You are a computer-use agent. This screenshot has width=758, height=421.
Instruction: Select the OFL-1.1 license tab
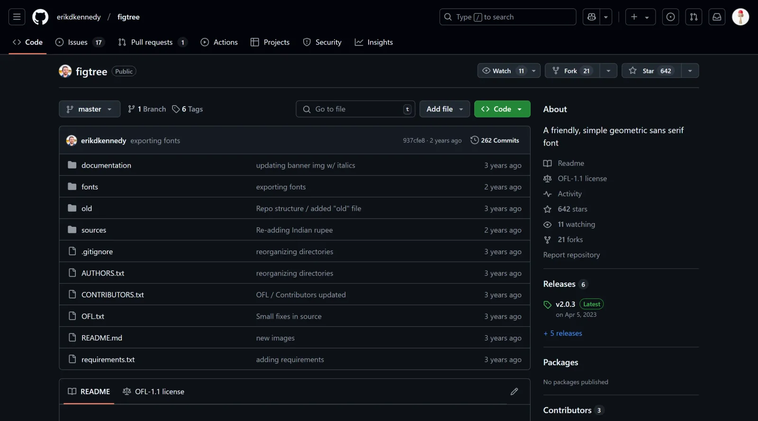[x=153, y=392]
